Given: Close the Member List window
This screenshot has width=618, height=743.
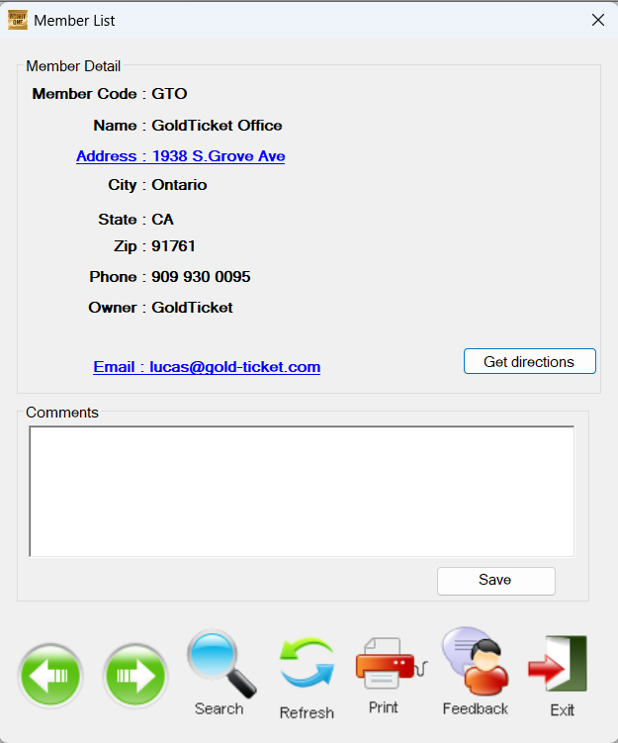Looking at the screenshot, I should coord(598,20).
